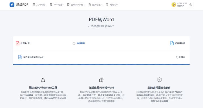203x108 pixels.
Task: Click the shield check security icon
Action: point(159,80)
